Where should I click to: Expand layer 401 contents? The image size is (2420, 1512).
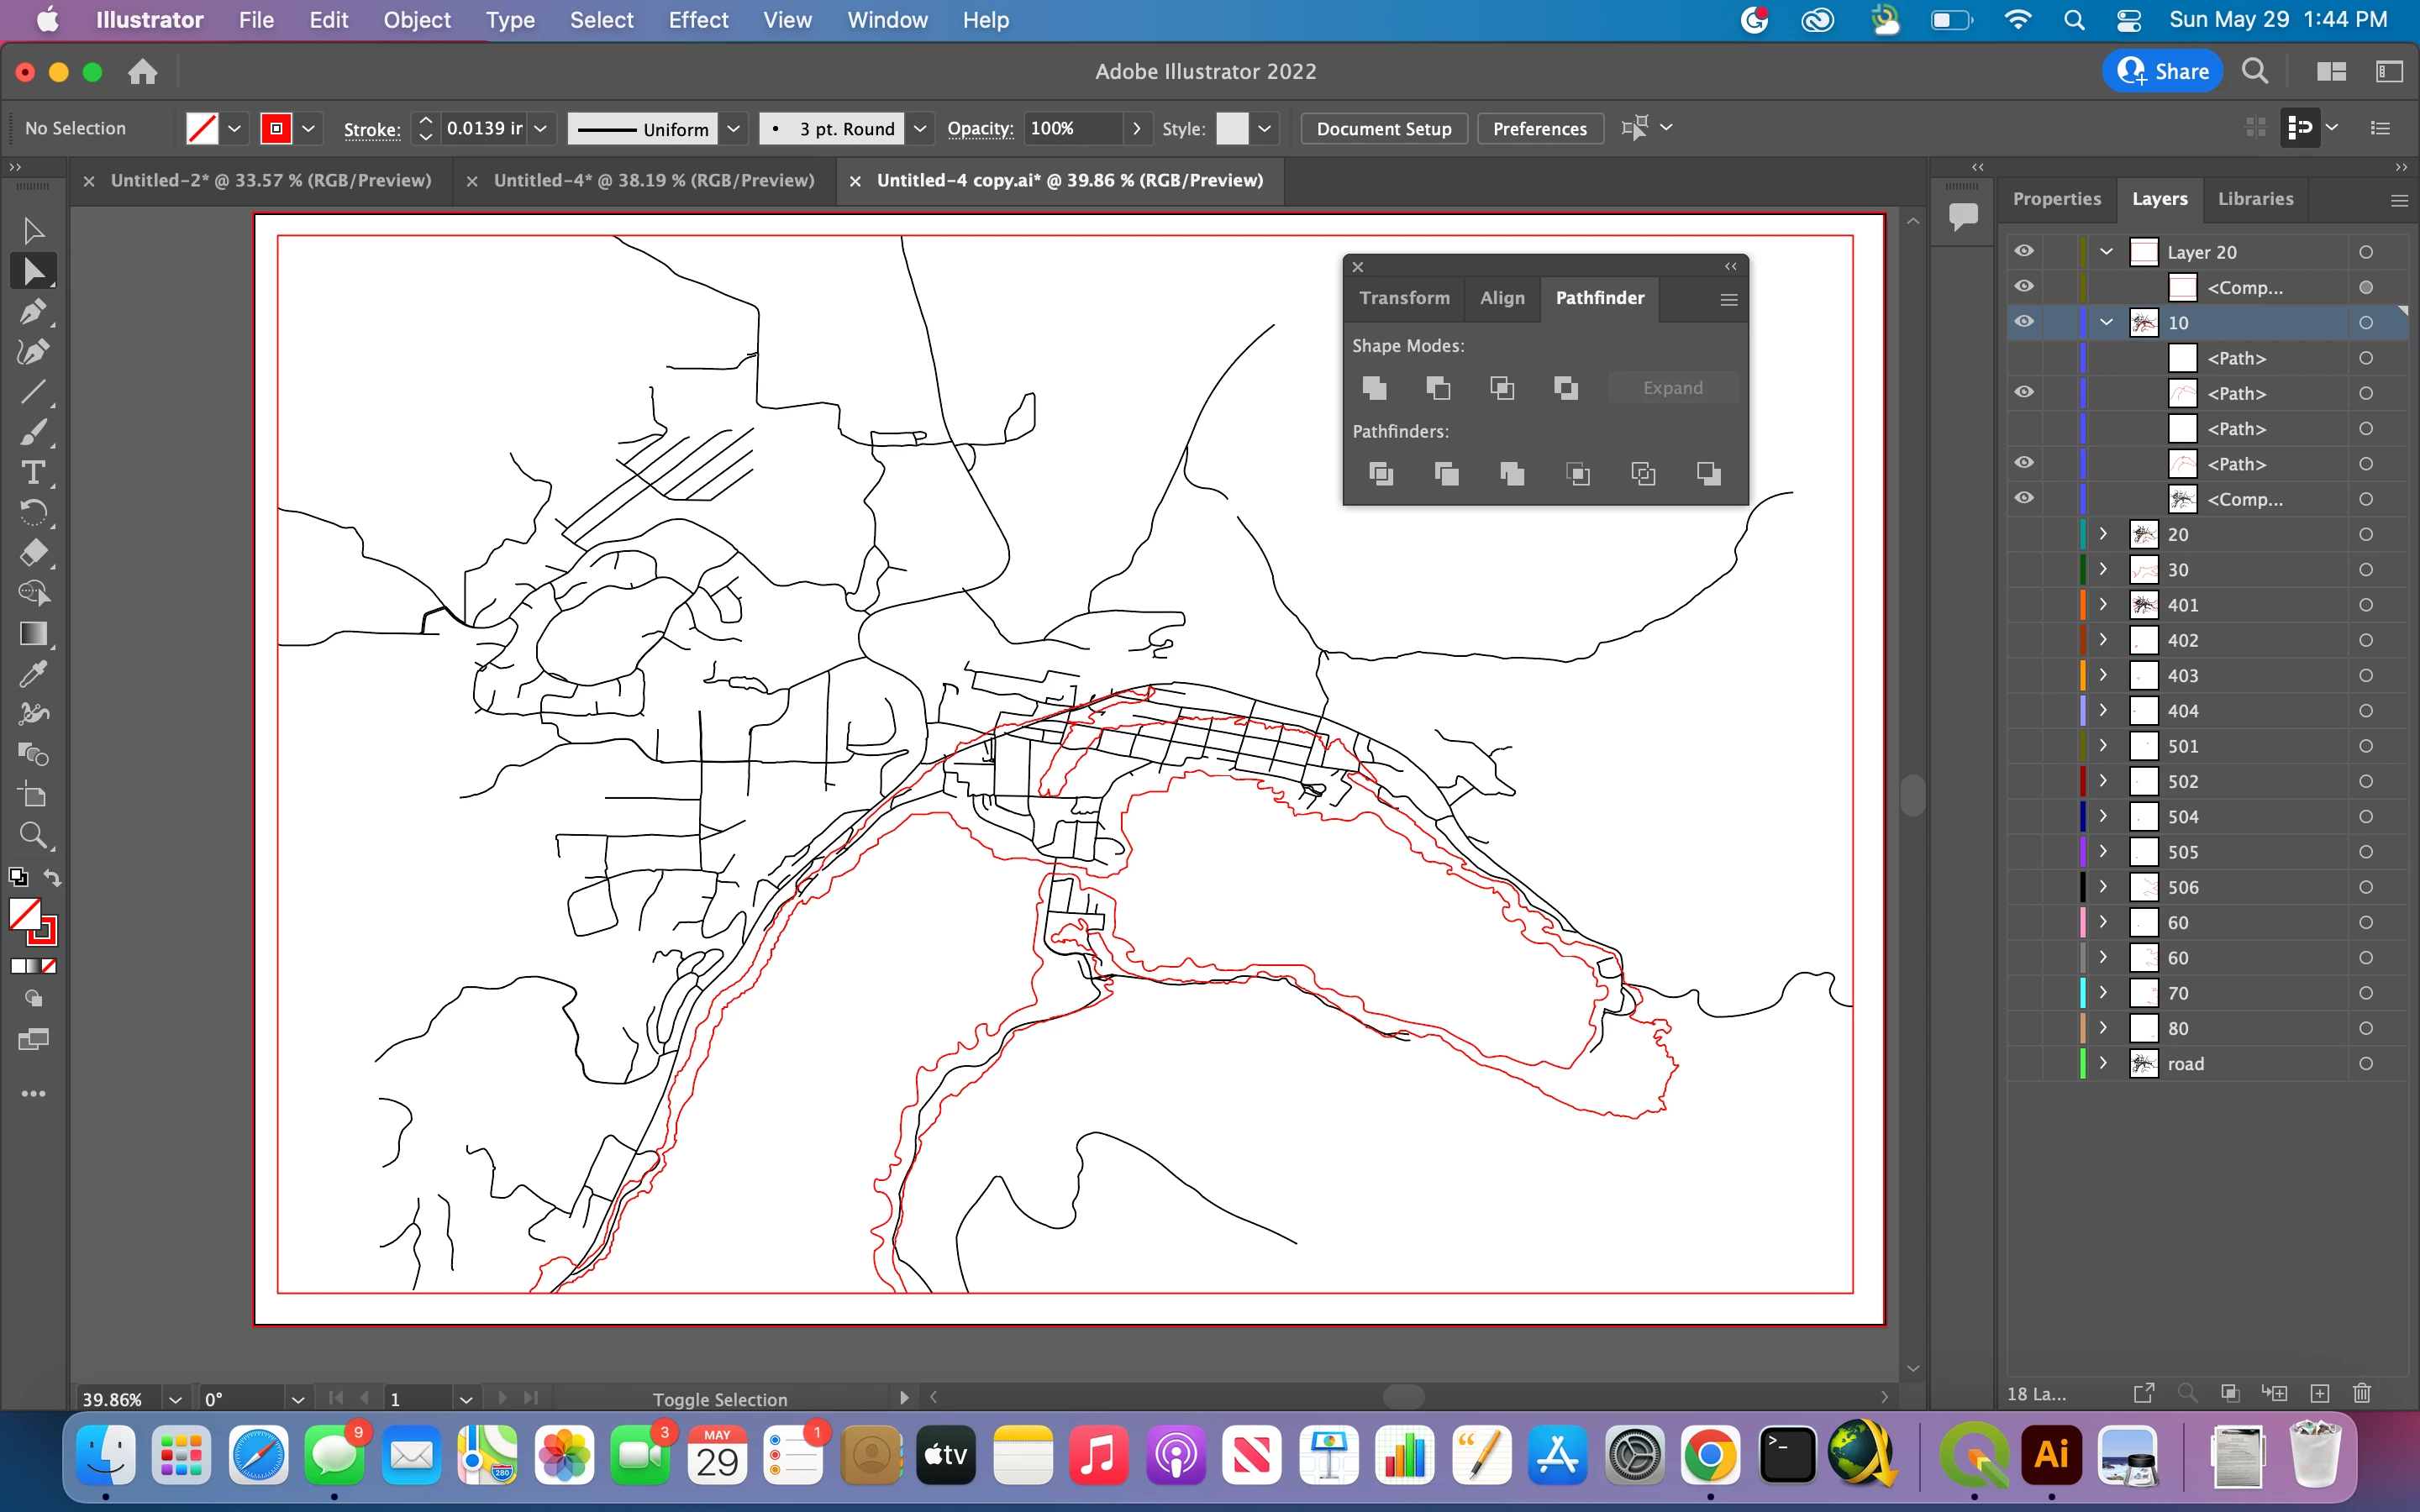[x=2103, y=604]
